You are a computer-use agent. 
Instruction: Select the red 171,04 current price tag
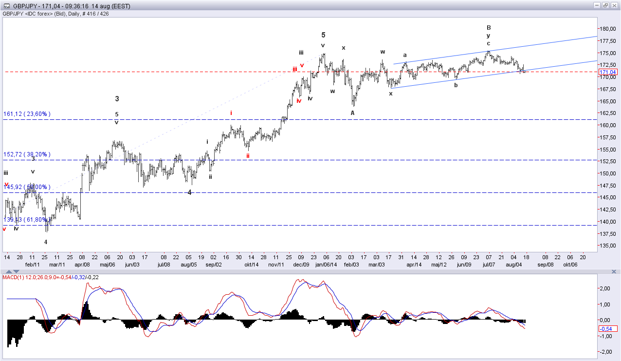(x=608, y=72)
